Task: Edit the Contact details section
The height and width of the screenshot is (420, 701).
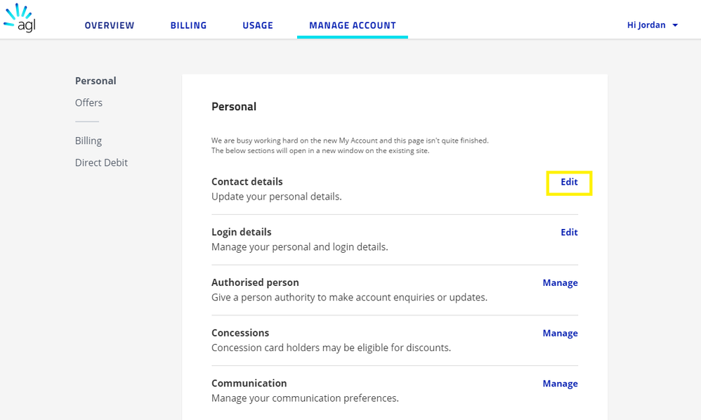Action: [569, 182]
